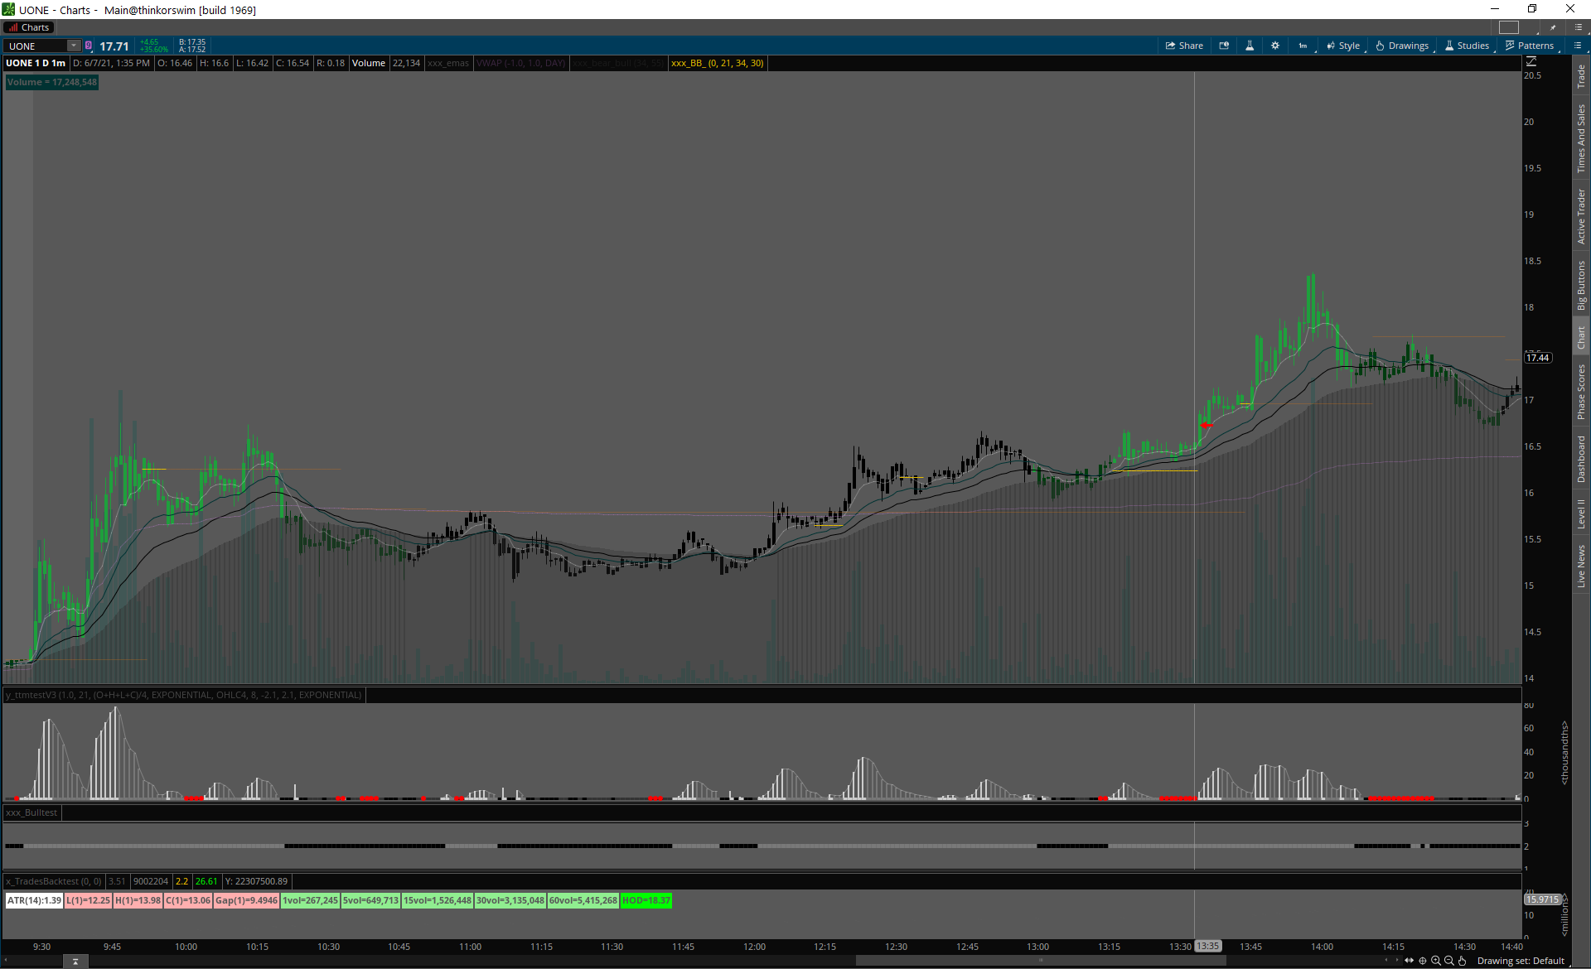Expand the Style menu

point(1343,46)
